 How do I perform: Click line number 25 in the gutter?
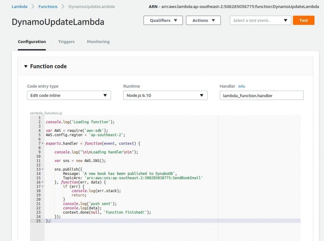39,221
